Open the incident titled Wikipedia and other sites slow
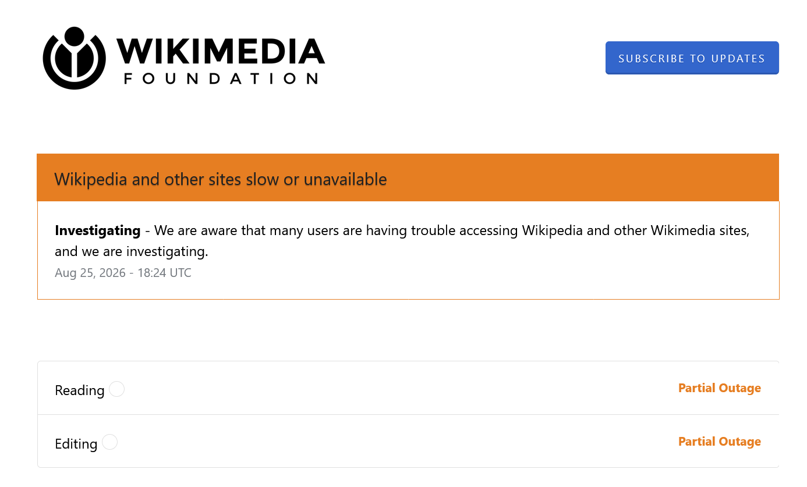This screenshot has width=807, height=487. coord(221,179)
